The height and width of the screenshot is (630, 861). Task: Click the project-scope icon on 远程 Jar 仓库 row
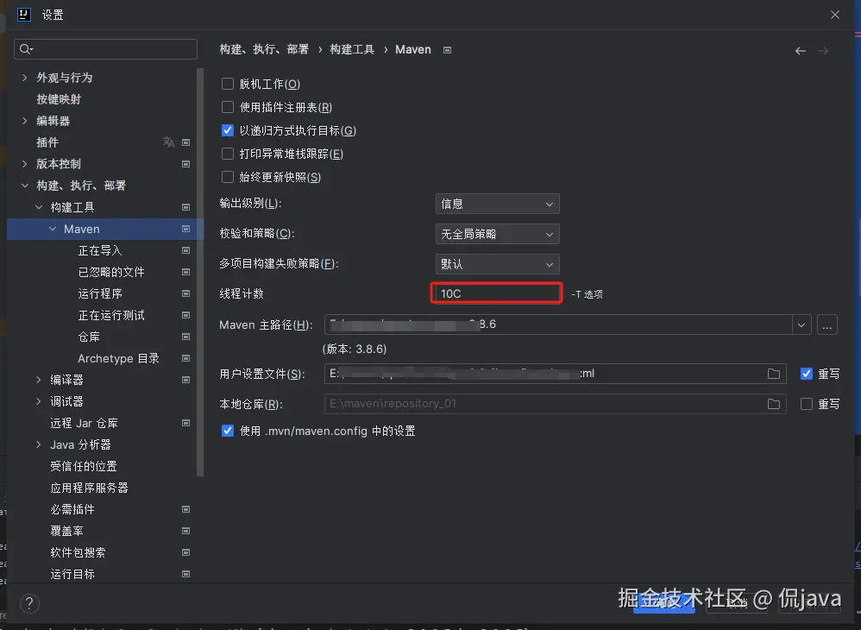point(185,423)
